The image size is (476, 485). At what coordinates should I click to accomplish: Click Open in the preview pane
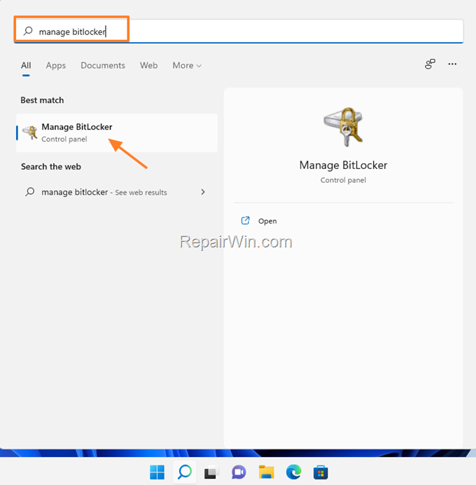click(x=267, y=221)
